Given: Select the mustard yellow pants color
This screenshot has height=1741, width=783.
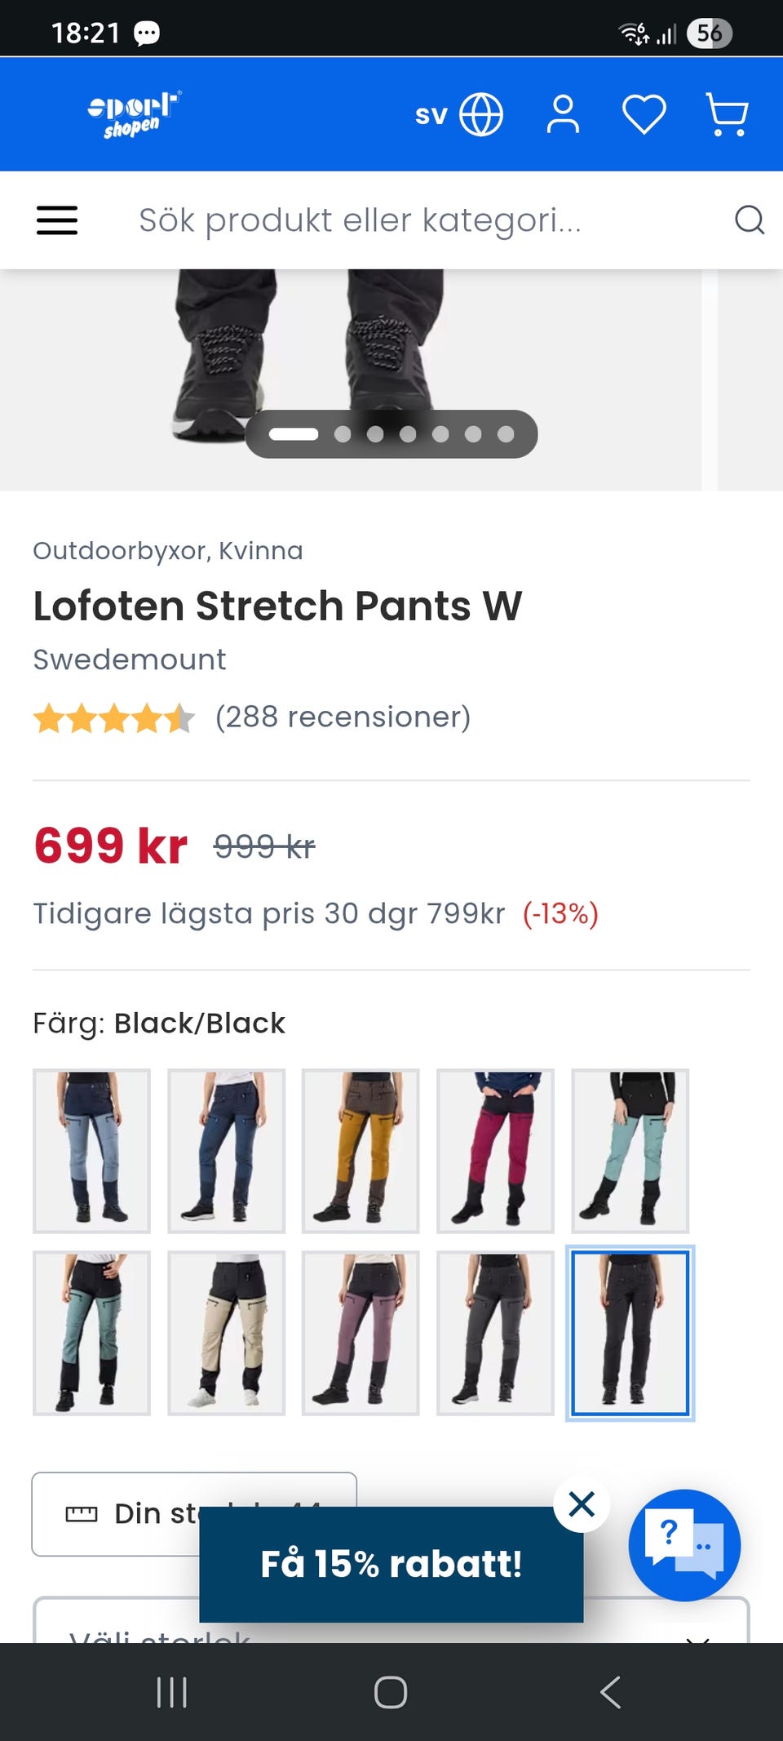Looking at the screenshot, I should click(361, 1150).
